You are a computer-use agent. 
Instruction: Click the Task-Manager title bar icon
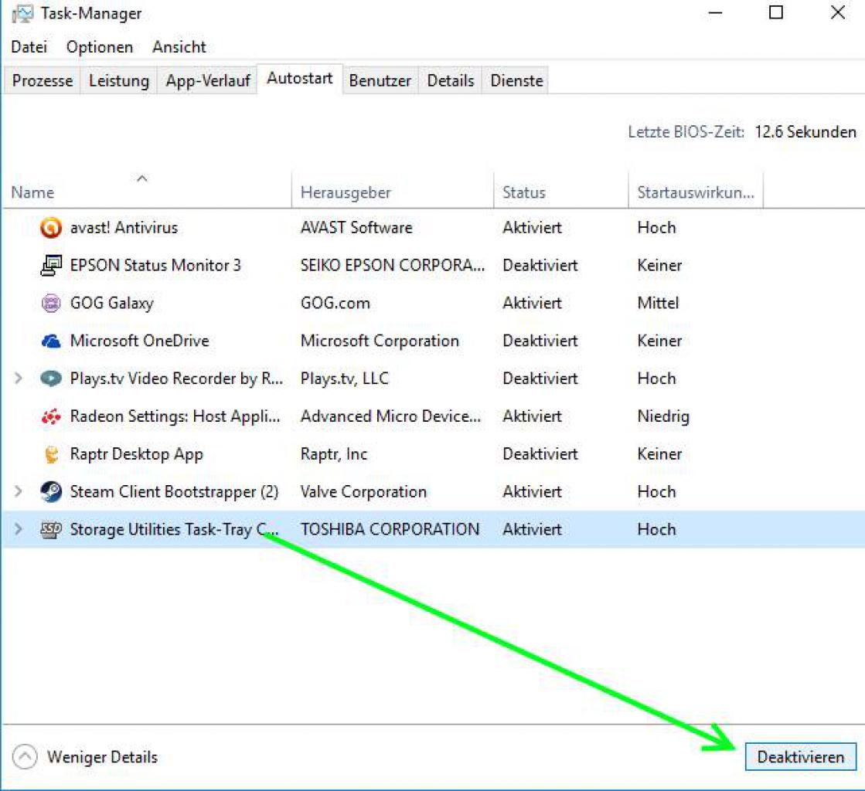pos(22,14)
